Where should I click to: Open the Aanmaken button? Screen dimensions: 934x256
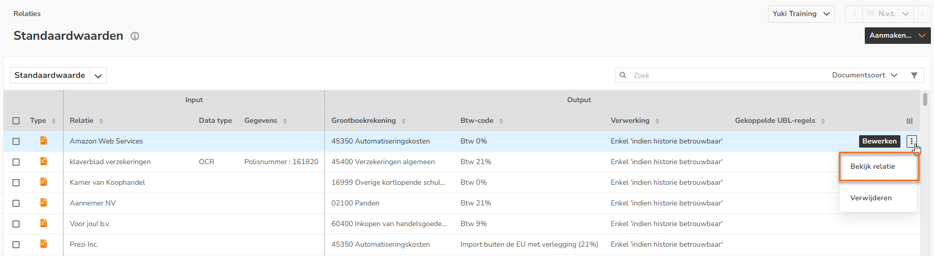[897, 36]
